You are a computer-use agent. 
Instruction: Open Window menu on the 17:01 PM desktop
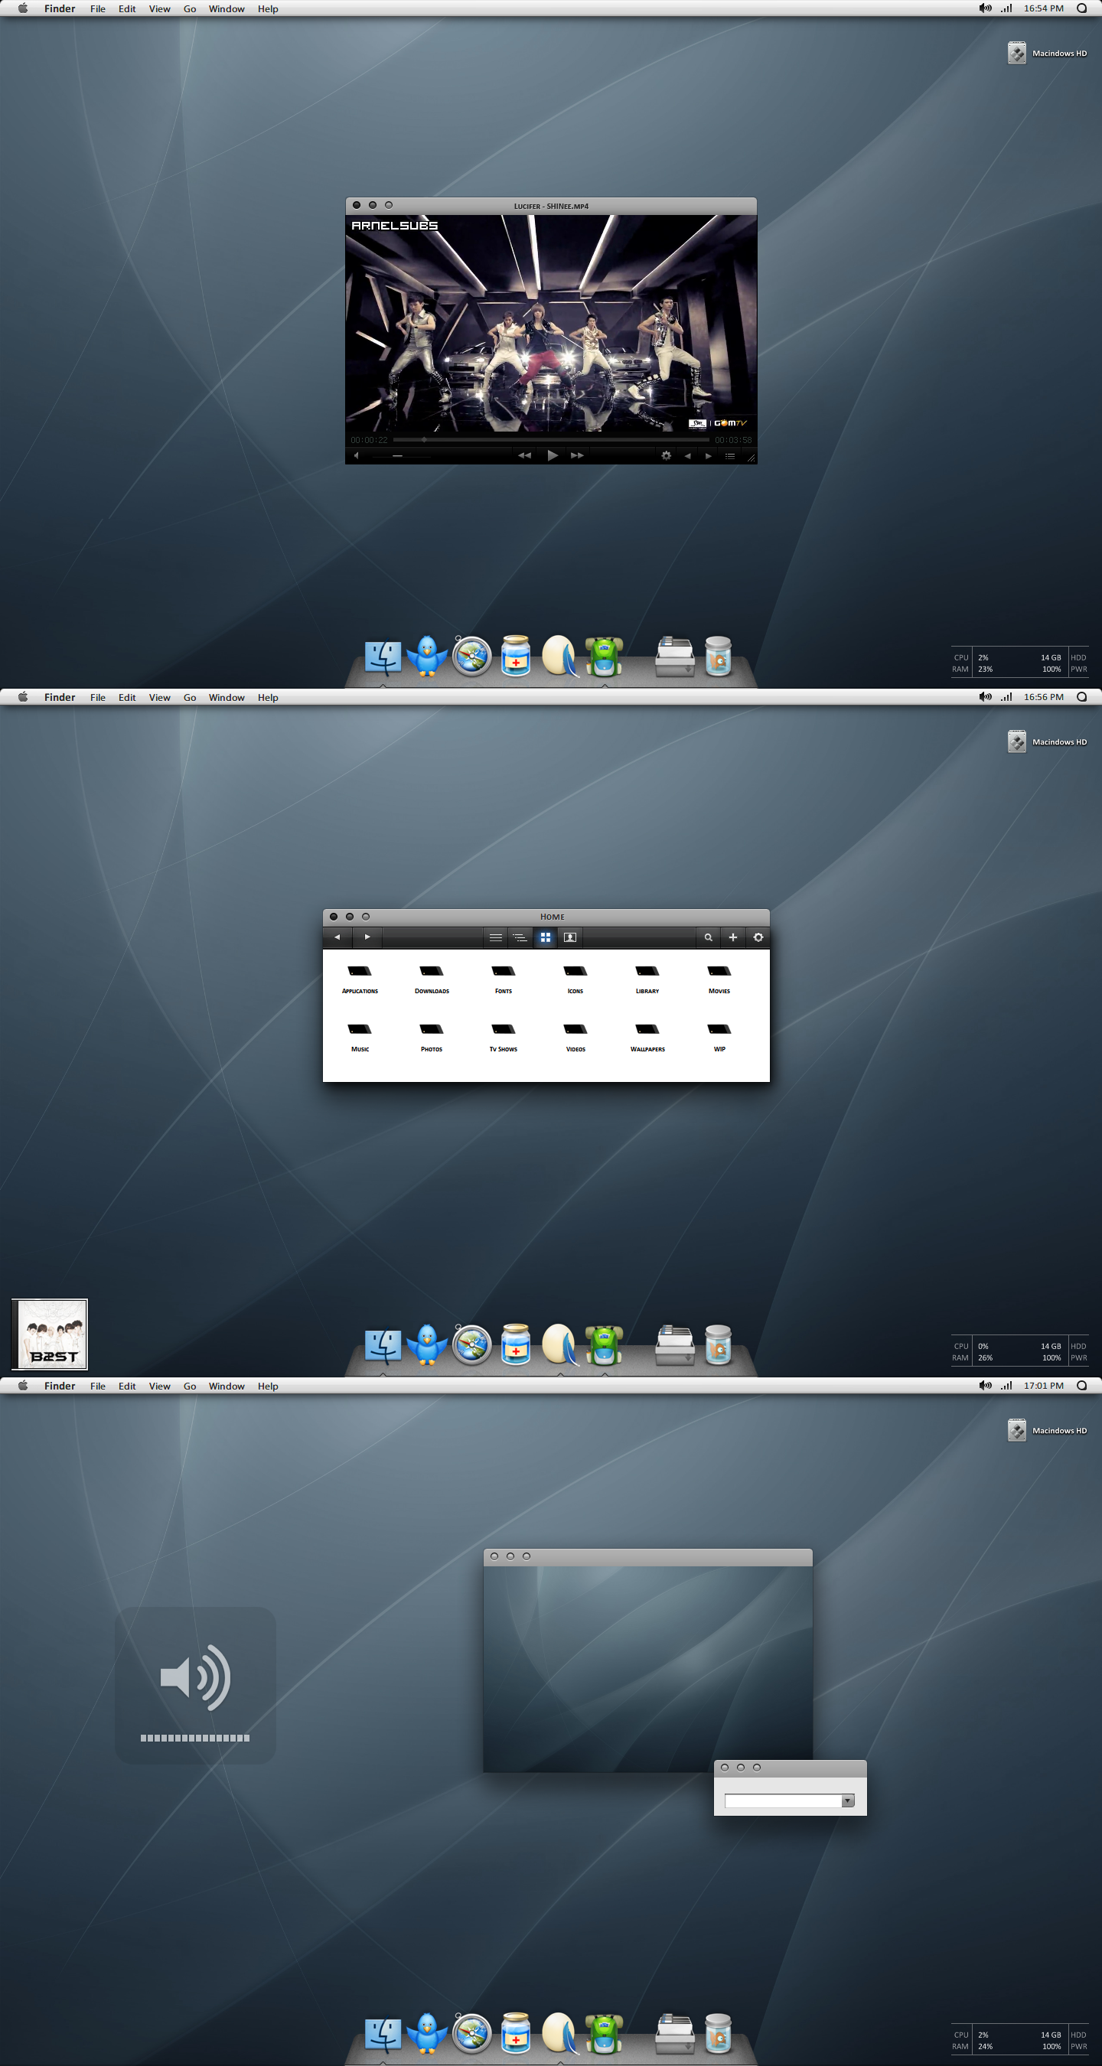227,1386
